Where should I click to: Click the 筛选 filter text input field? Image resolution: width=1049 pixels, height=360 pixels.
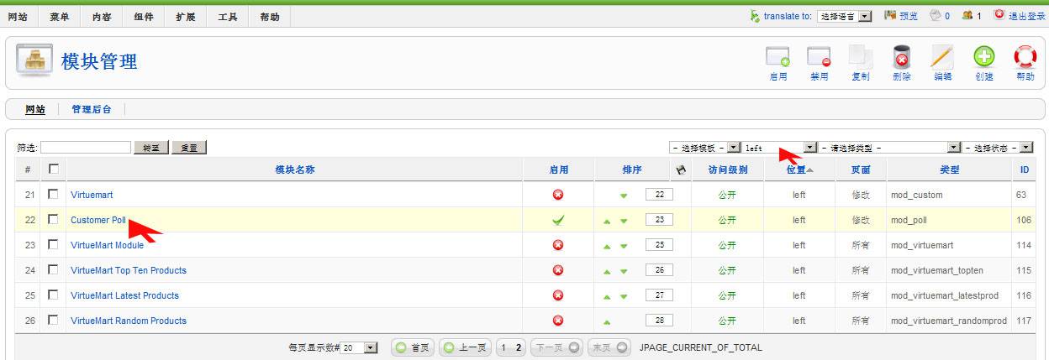[x=86, y=148]
